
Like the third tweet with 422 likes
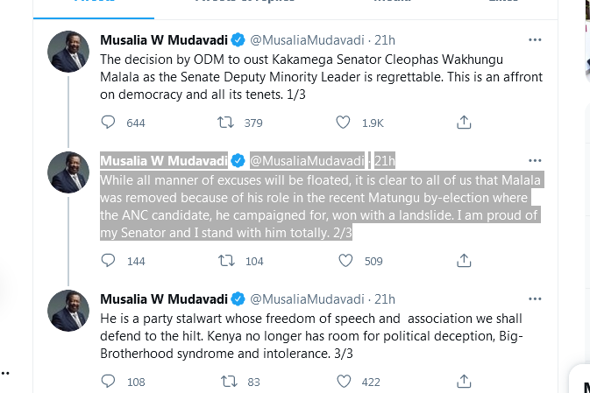click(x=345, y=381)
